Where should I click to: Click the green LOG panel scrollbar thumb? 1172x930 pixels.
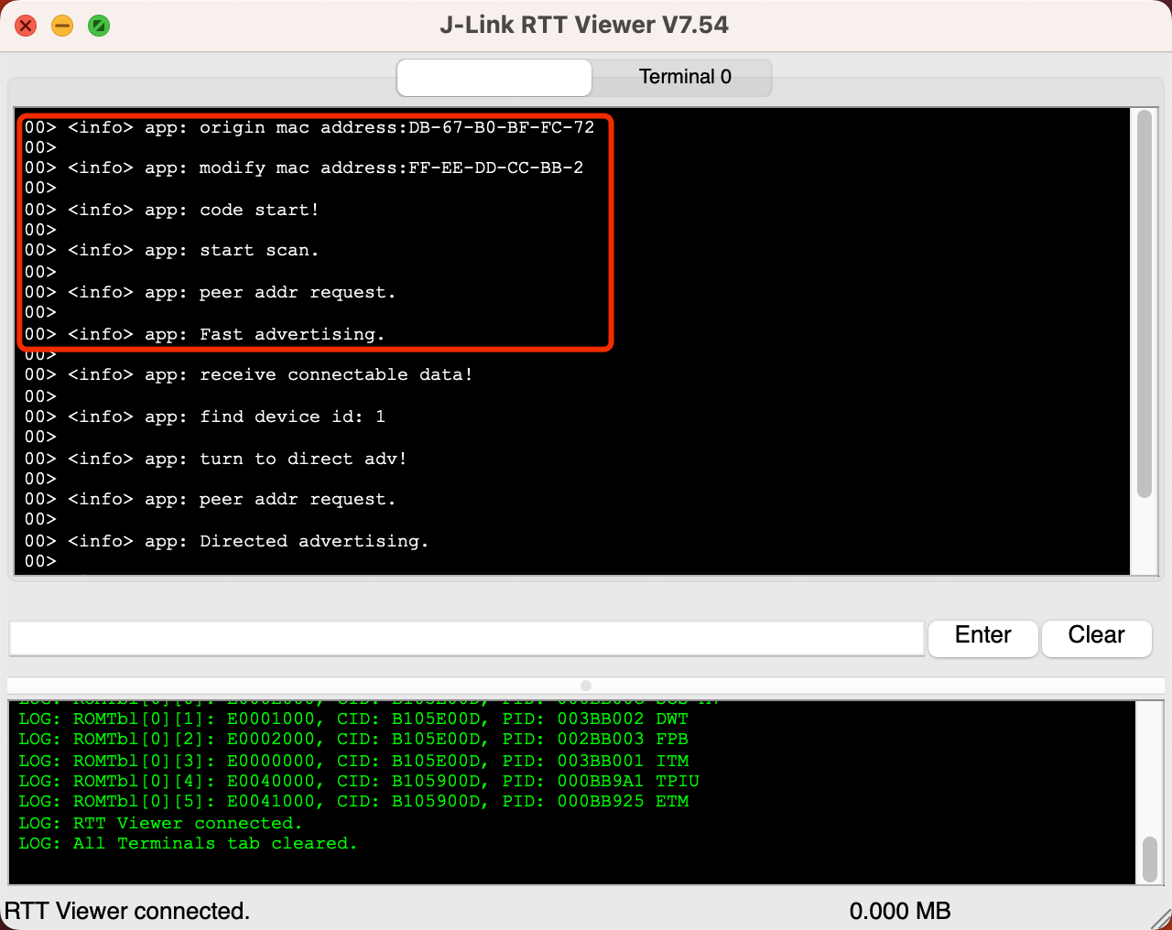[1150, 859]
